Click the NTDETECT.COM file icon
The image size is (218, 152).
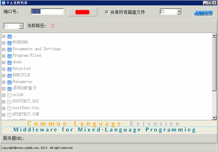(x=9, y=115)
